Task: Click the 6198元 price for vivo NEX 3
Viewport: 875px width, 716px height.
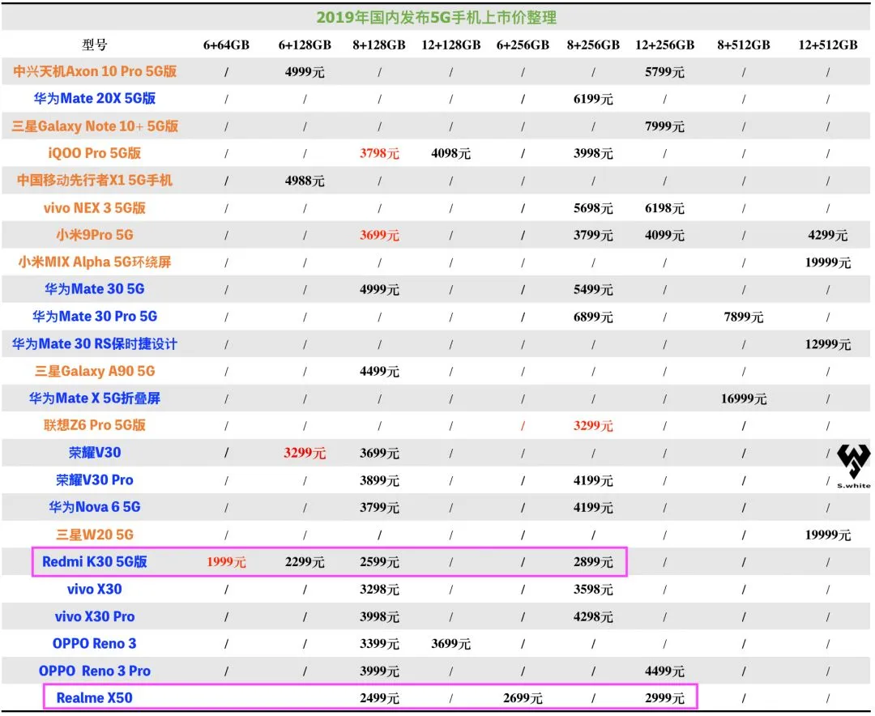Action: [664, 208]
